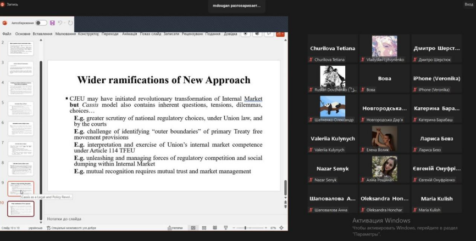This screenshot has width=476, height=241.
Task: Click zoom in plus button
Action: (x=266, y=228)
